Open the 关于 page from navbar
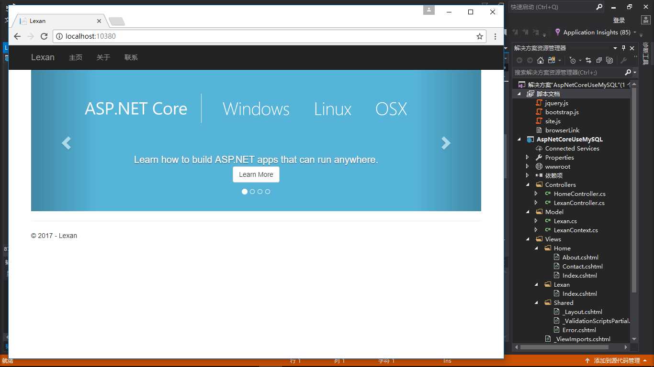 point(103,57)
